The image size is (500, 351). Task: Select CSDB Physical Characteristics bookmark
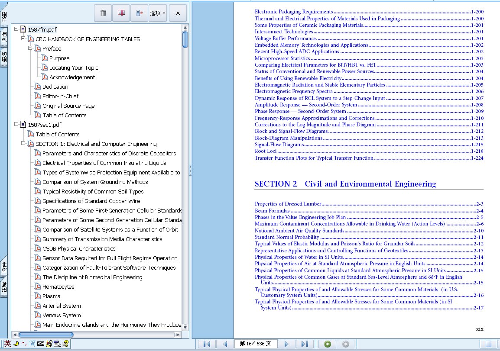pos(79,249)
